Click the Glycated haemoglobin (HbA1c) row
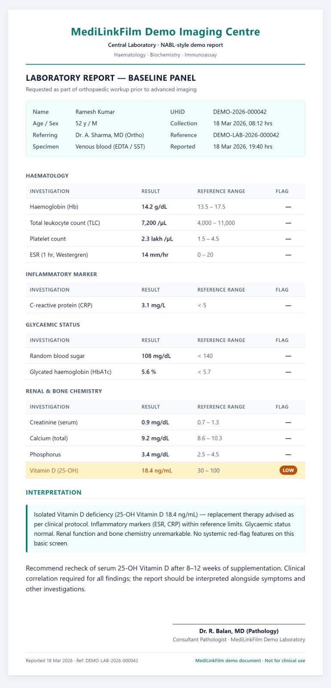This screenshot has height=688, width=331. coord(165,372)
